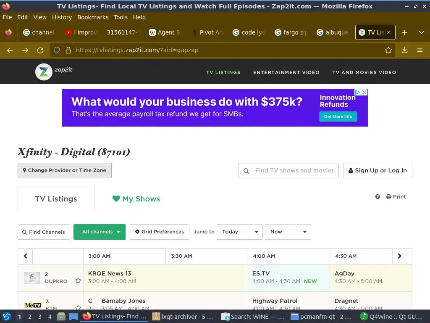Switch to the 'Pivot An' tab
This screenshot has height=323, width=430.
click(207, 32)
